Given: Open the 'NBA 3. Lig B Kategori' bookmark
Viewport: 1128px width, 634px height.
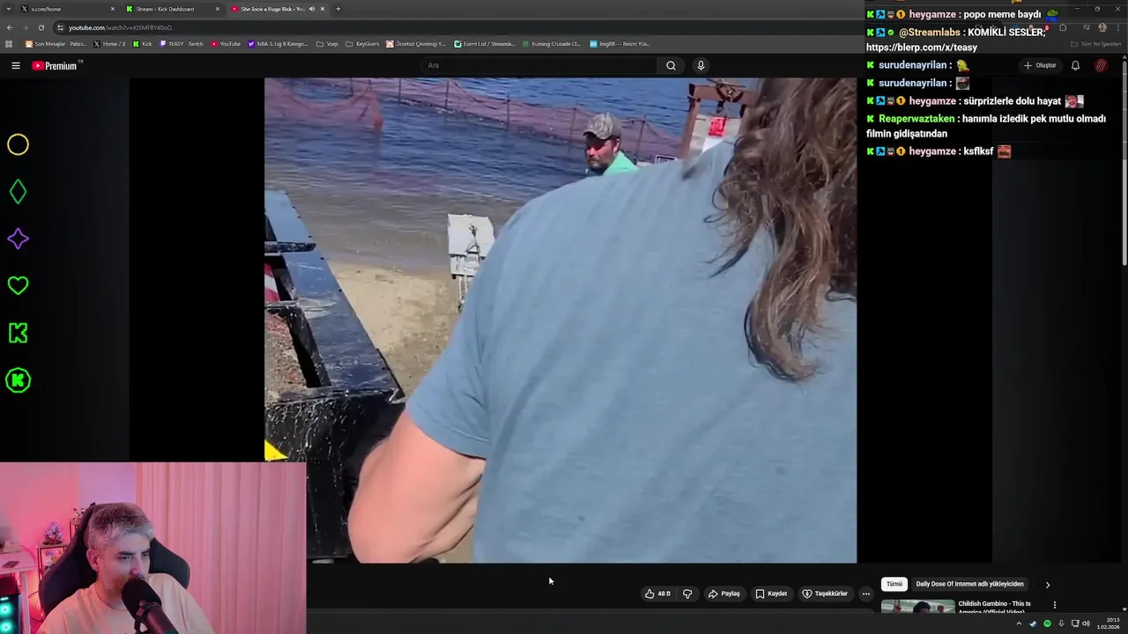Looking at the screenshot, I should 278,43.
